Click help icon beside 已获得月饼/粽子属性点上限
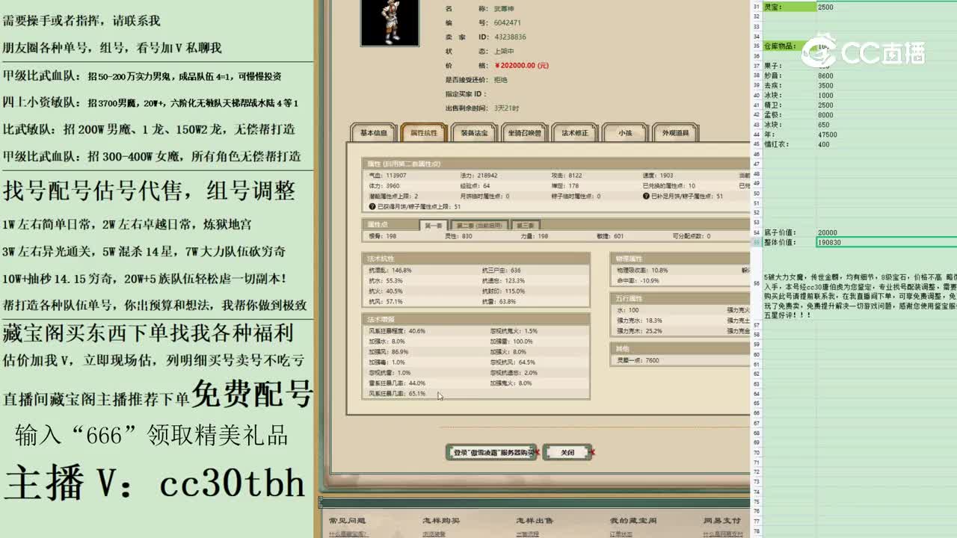 (x=372, y=206)
